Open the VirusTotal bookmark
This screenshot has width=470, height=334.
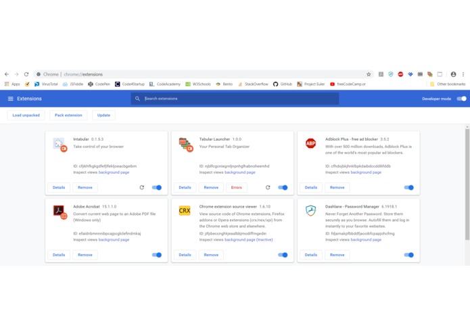[x=46, y=84]
